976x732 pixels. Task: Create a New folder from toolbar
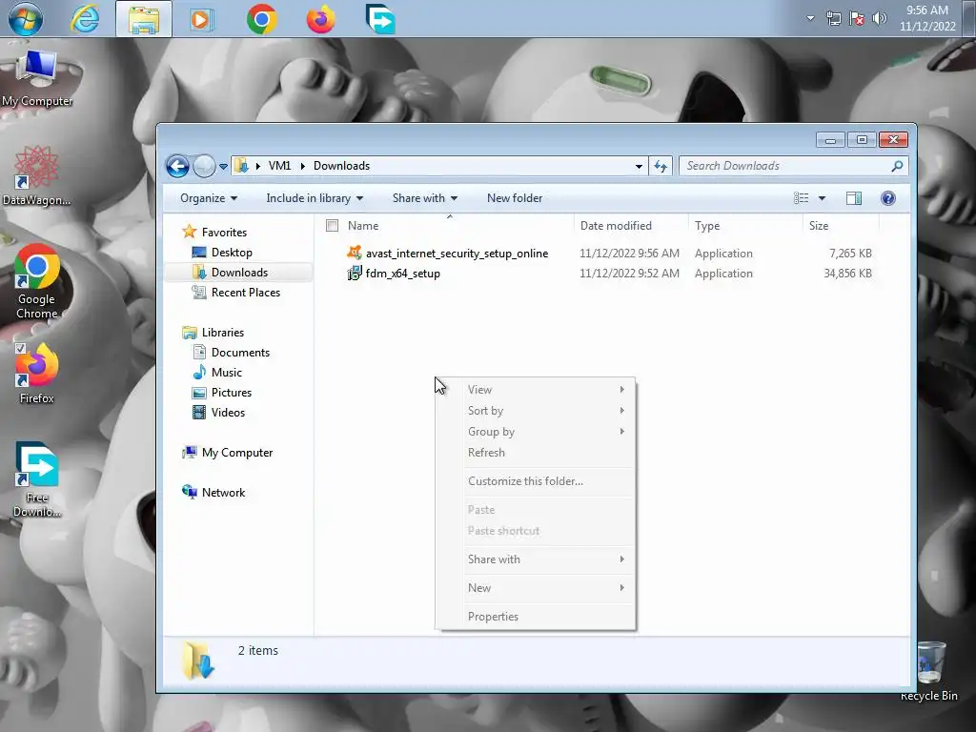click(514, 198)
